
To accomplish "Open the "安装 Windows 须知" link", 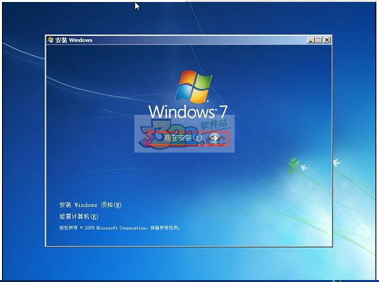I will point(90,205).
